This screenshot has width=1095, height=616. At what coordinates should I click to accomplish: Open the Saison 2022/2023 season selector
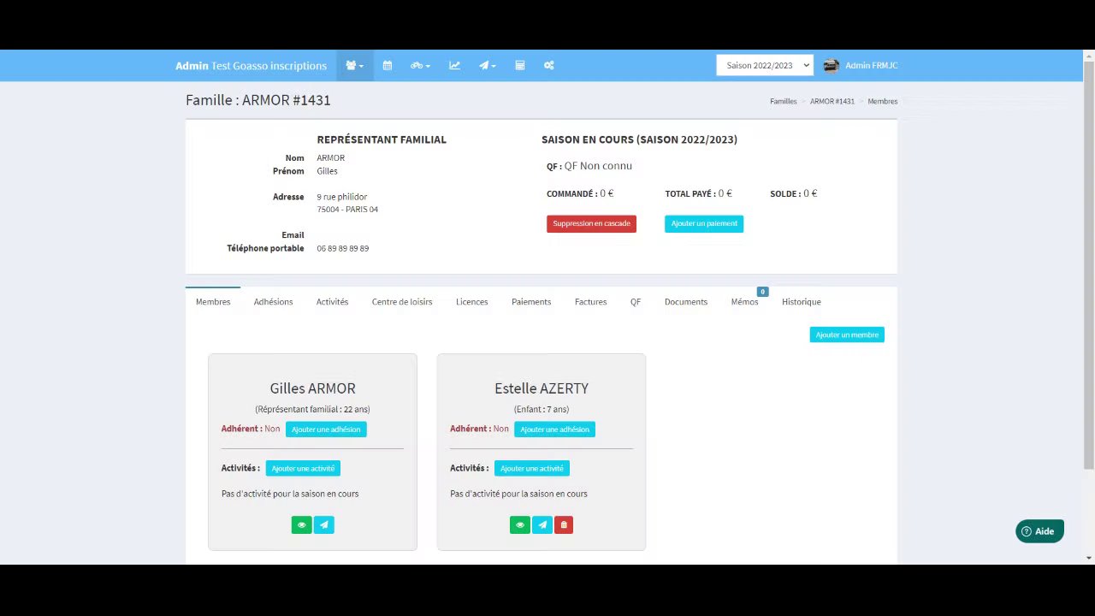click(x=764, y=65)
